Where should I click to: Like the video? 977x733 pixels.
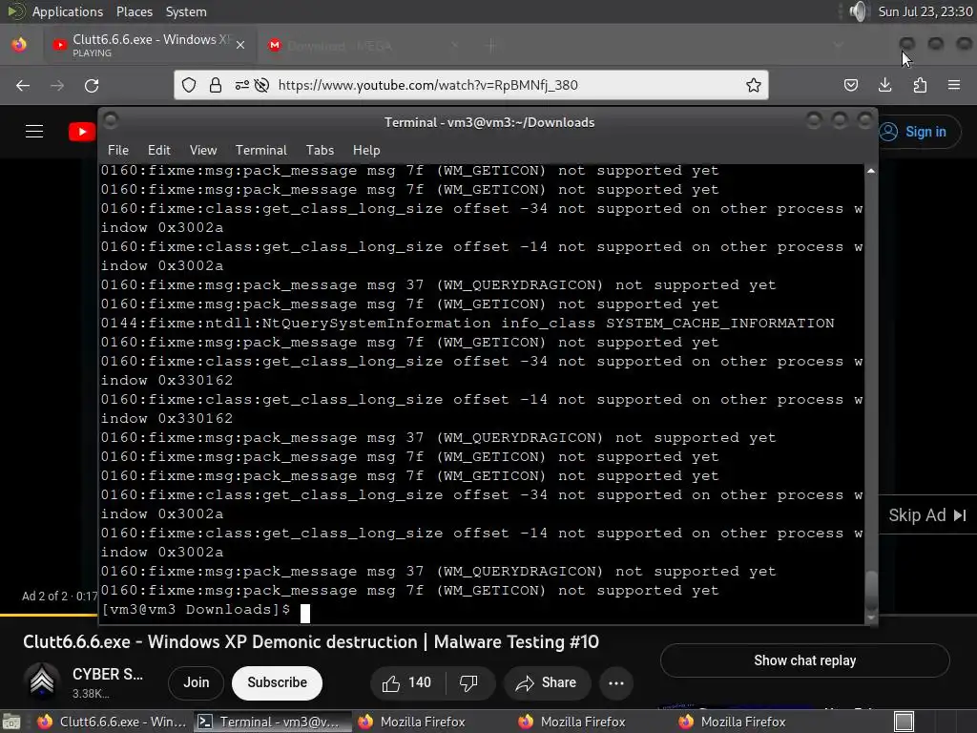click(x=407, y=683)
